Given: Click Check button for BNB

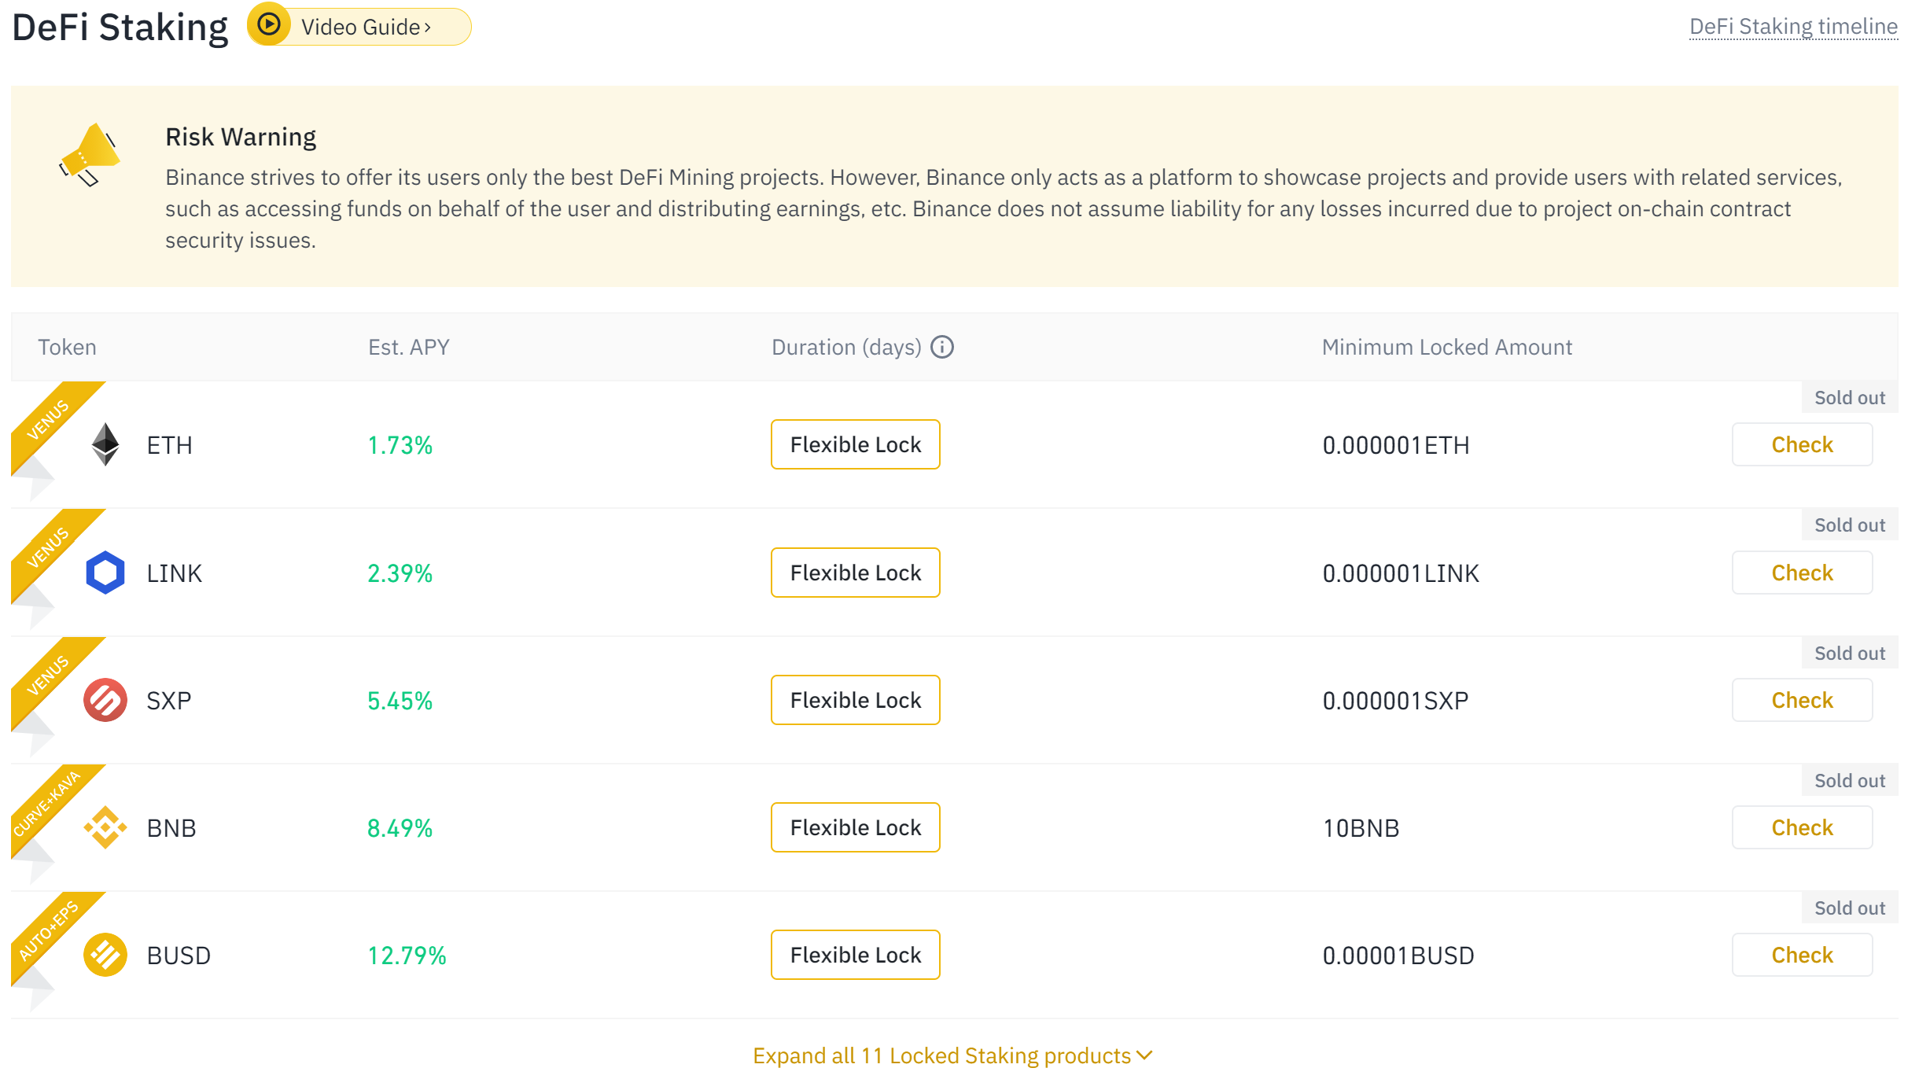Looking at the screenshot, I should click(x=1802, y=827).
